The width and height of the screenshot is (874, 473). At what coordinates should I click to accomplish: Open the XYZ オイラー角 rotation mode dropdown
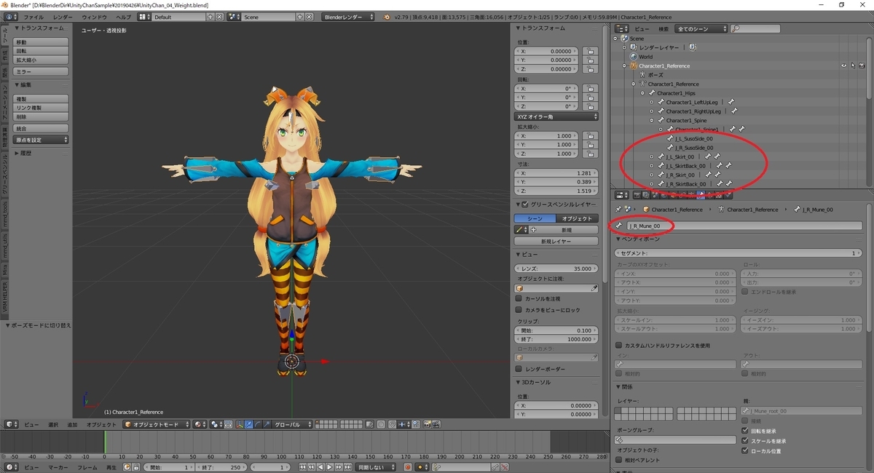pos(557,116)
